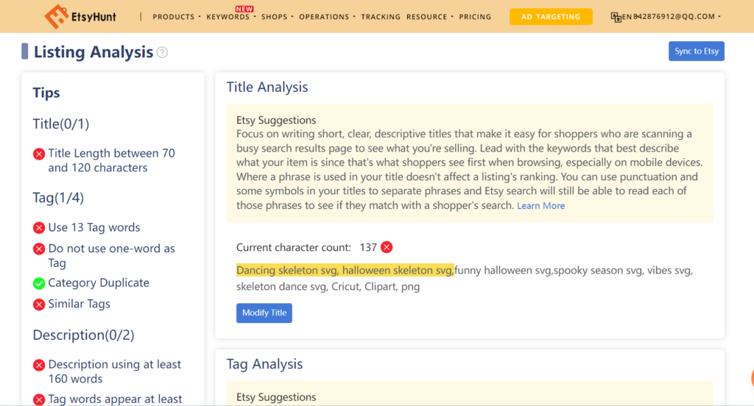Click red error icon next to character count

387,247
